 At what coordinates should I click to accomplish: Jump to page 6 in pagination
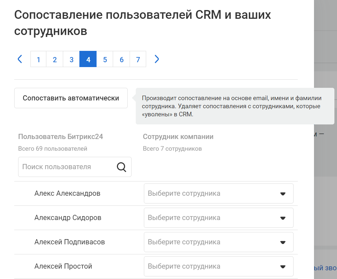point(122,59)
